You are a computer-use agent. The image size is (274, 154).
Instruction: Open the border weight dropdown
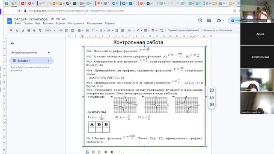coord(146,30)
